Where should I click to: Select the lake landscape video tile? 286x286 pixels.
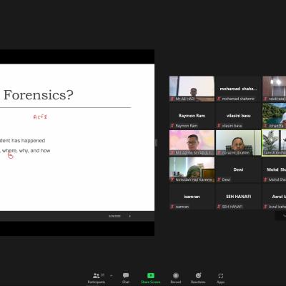tap(274, 116)
